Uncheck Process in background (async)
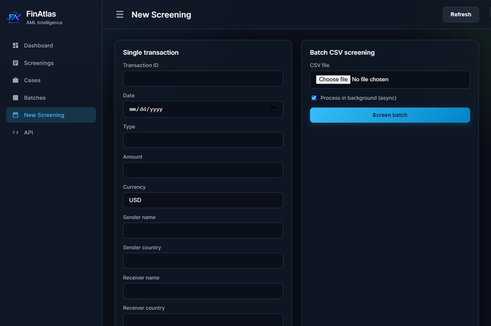Screen dimensions: 491x326 click(314, 98)
